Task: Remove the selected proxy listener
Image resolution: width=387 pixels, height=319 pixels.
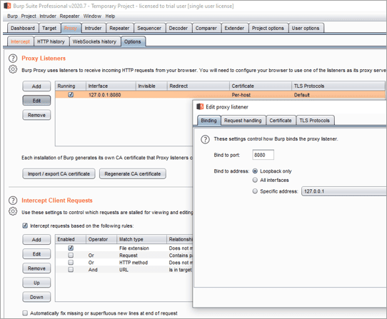Action: click(36, 115)
